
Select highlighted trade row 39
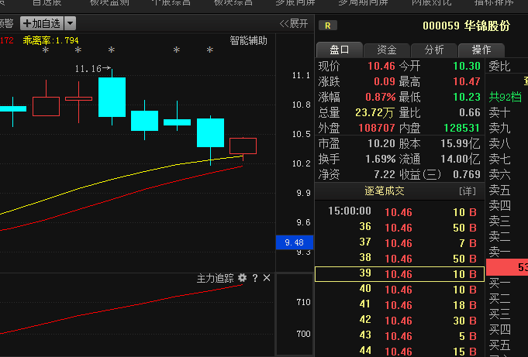[399, 274]
